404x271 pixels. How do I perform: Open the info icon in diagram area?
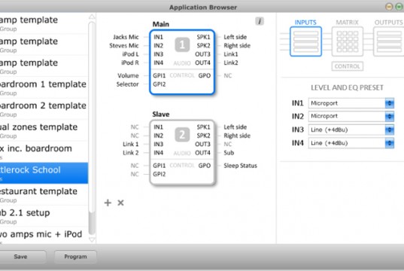click(260, 21)
